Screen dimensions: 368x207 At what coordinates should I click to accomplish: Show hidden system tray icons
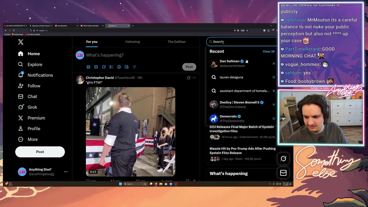click(270, 184)
